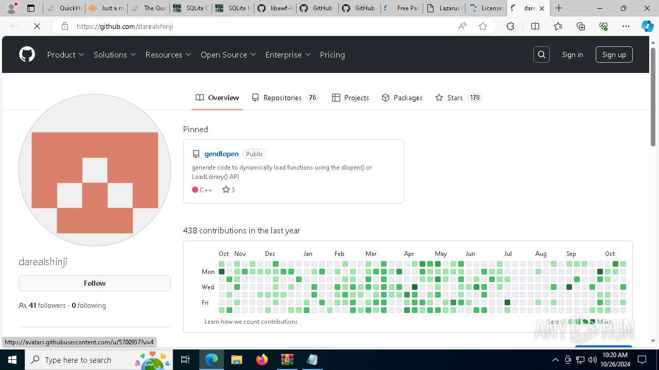The height and width of the screenshot is (370, 659).
Task: Open the Windows notification center
Action: (642, 360)
